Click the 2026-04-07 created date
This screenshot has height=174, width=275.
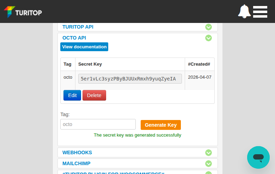(200, 77)
